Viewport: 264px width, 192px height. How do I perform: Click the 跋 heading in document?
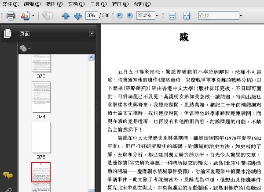pos(184,37)
